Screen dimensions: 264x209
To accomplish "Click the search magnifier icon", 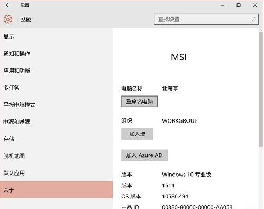I will click(254, 19).
